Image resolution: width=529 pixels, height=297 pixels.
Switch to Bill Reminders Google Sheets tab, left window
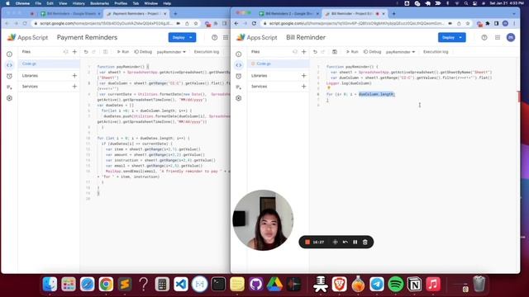pyautogui.click(x=69, y=14)
